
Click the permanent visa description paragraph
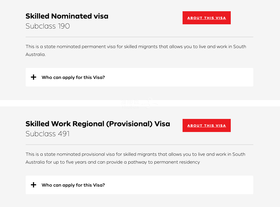136,50
